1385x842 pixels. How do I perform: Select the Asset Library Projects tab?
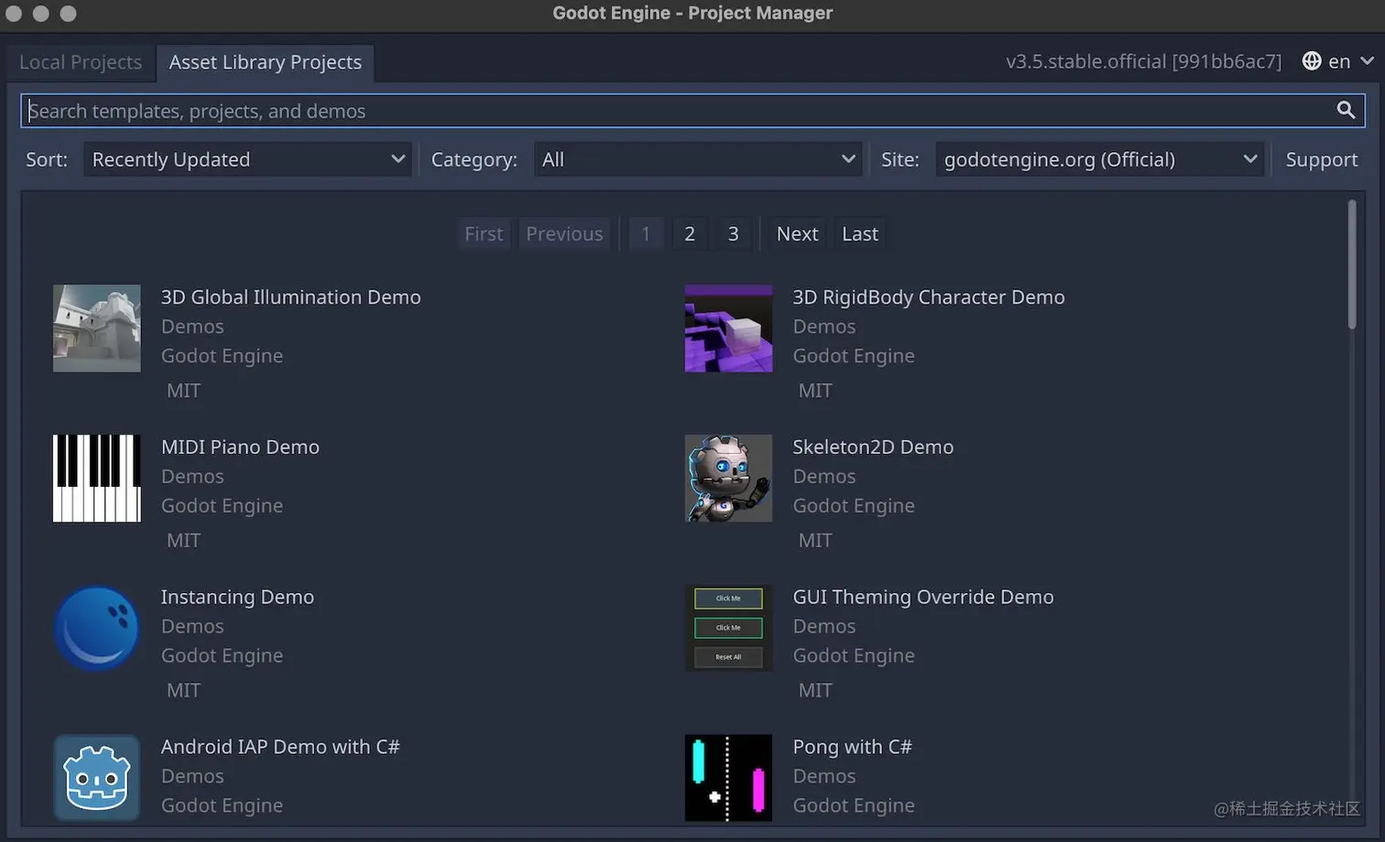(x=266, y=62)
